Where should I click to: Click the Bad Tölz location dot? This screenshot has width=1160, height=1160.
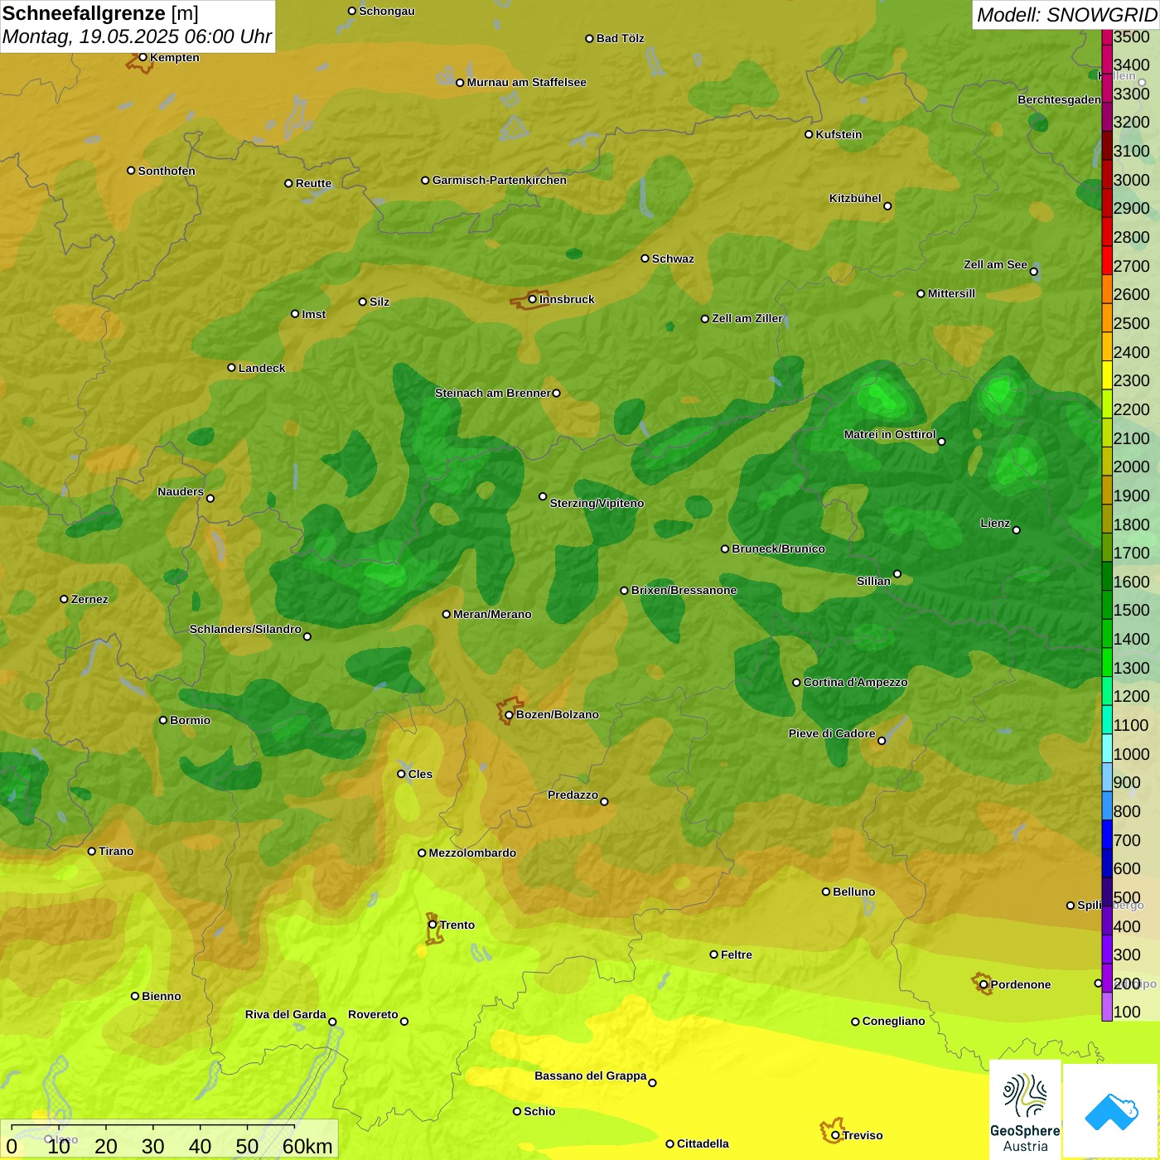click(589, 38)
